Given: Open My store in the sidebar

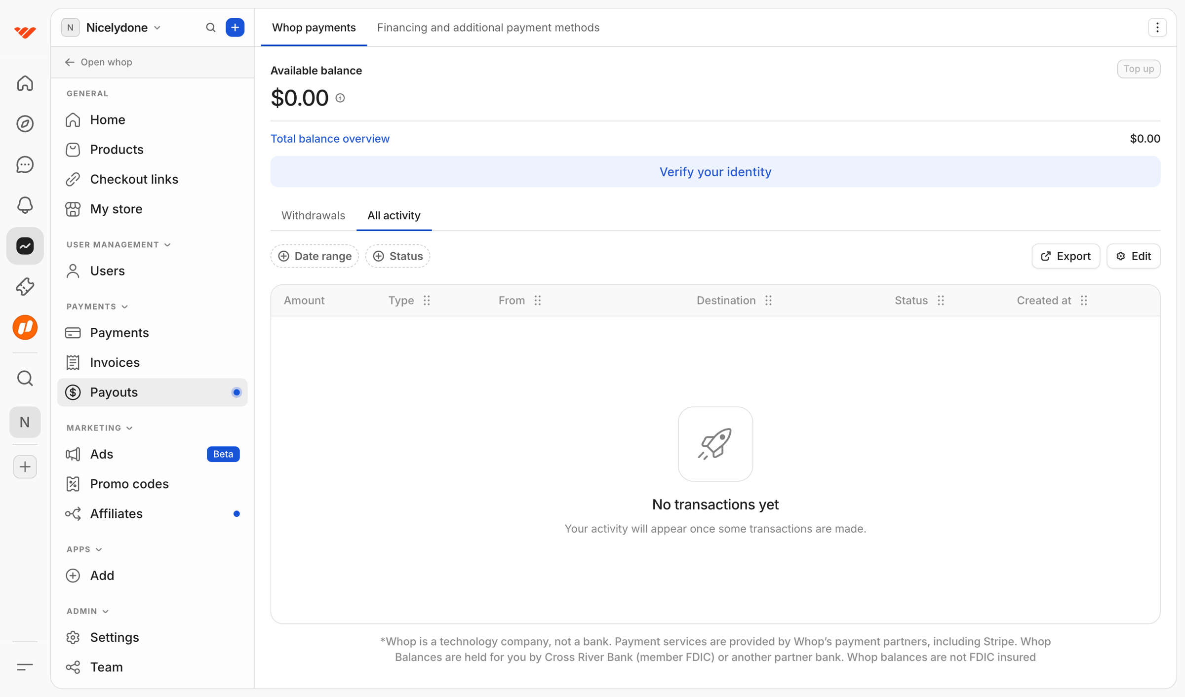Looking at the screenshot, I should [152, 209].
